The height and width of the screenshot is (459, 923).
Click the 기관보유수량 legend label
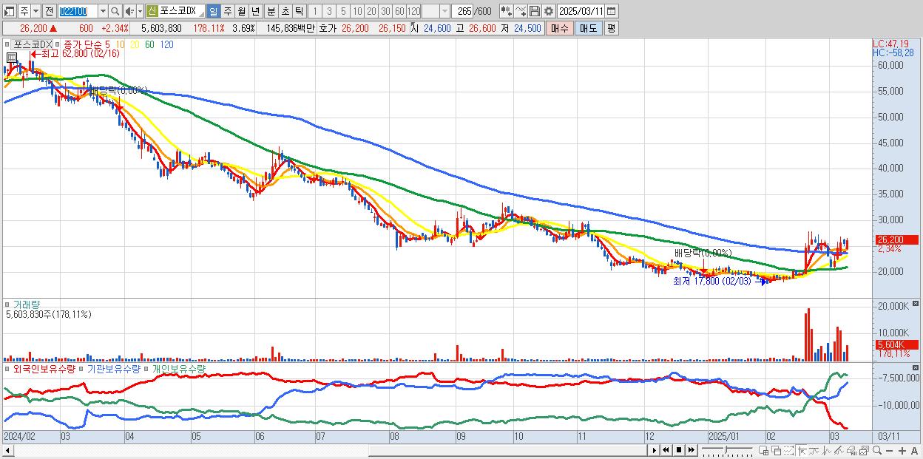[114, 368]
